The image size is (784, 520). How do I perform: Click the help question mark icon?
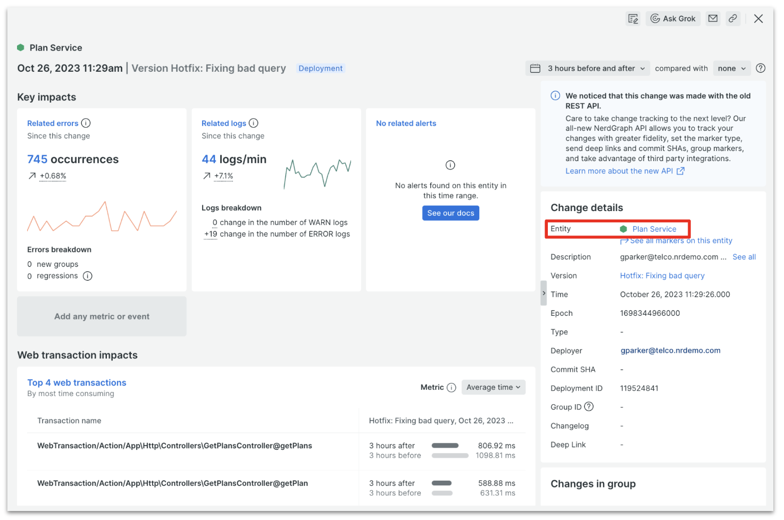[x=761, y=68]
